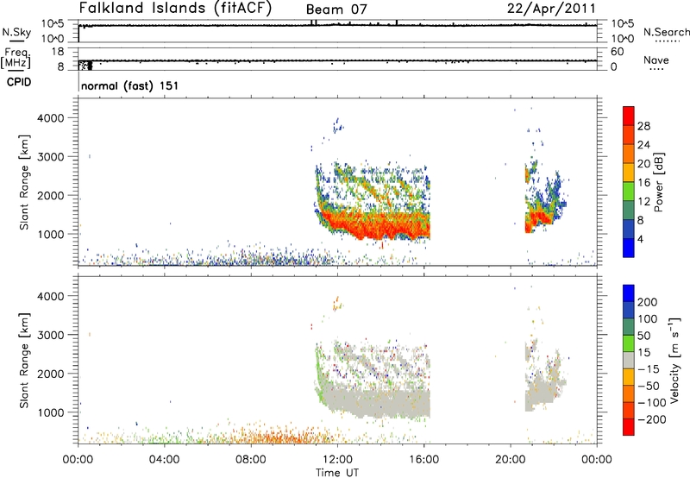Viewport: 690px width, 478px height.
Task: Click the frequency trace line in Freq panel
Action: (337, 60)
